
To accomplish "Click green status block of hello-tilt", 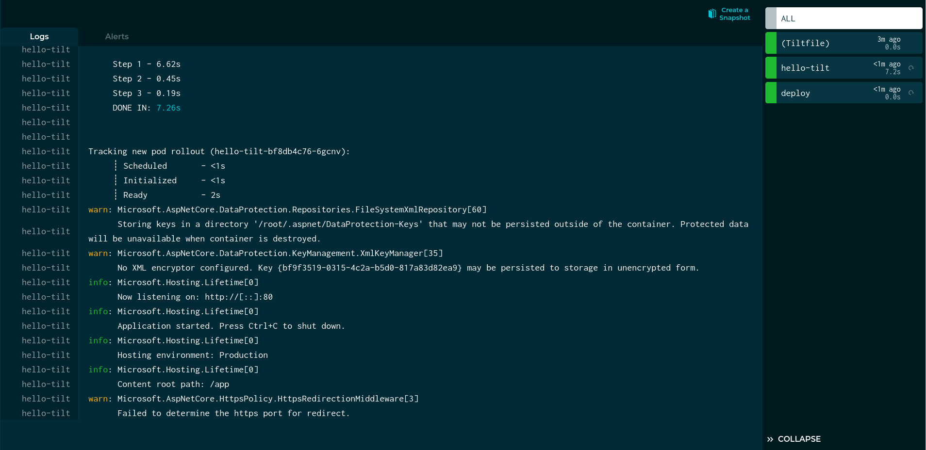I will point(771,68).
